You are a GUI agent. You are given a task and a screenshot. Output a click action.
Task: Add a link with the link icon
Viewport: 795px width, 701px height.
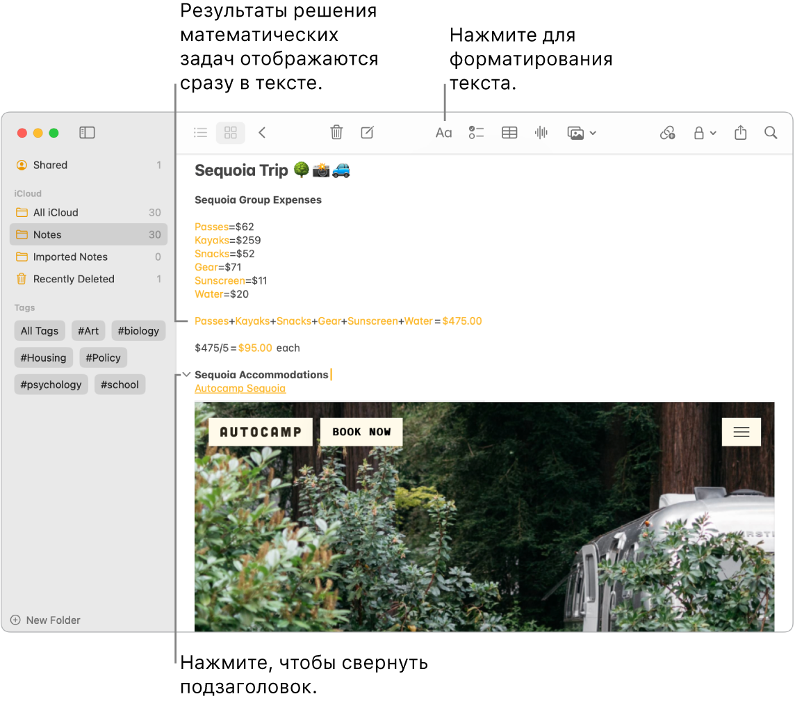666,133
